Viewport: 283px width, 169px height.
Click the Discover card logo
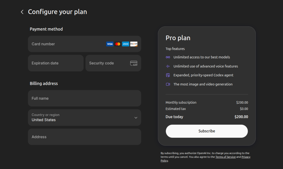coord(134,44)
